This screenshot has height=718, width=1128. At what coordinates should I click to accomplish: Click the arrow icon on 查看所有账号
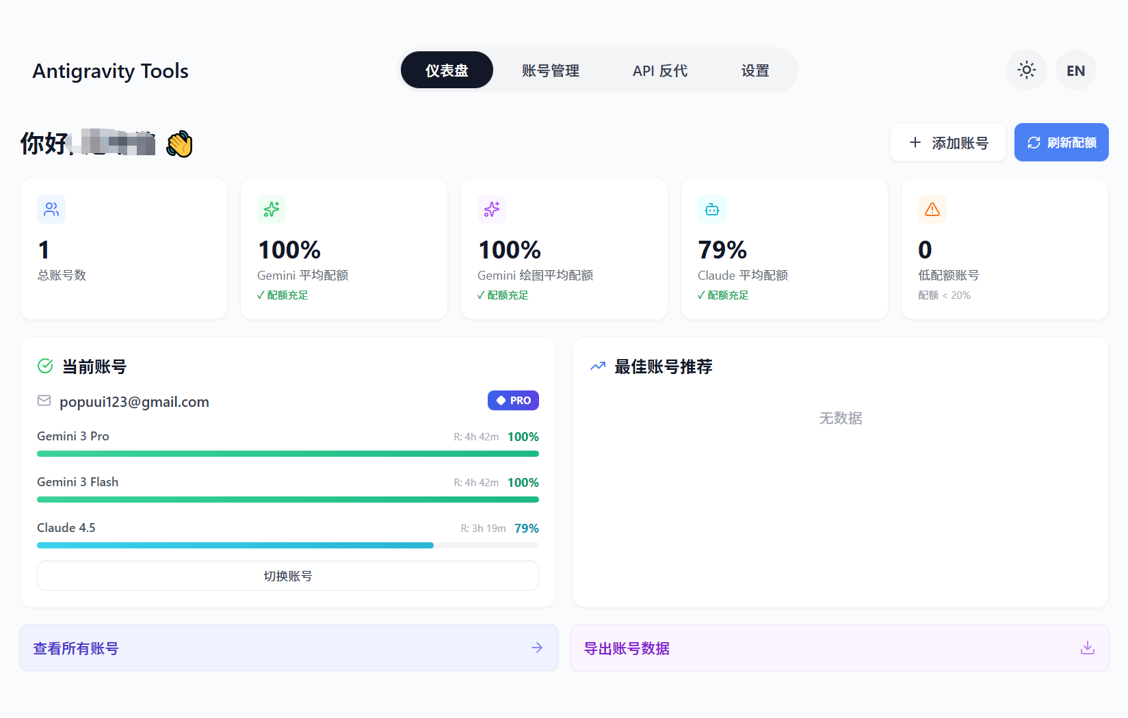[x=537, y=648]
